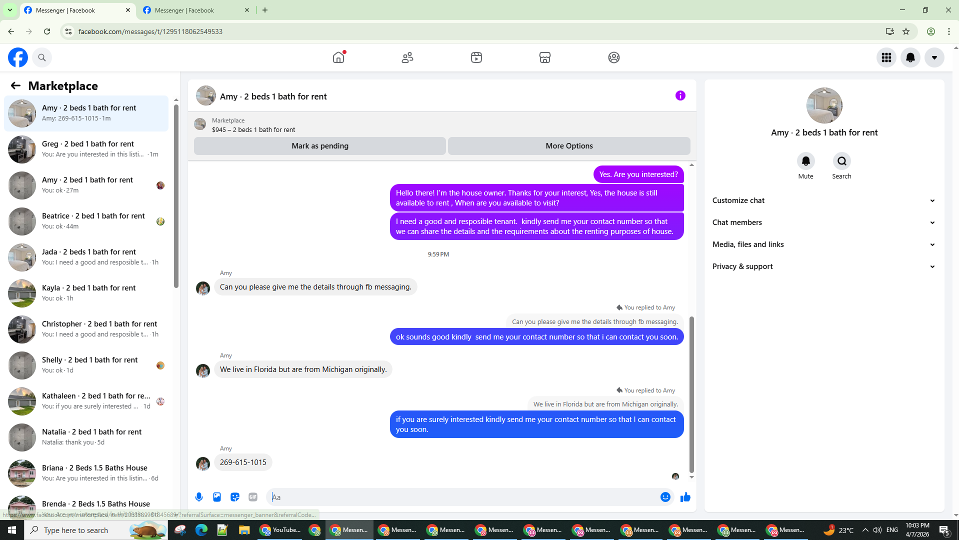The image size is (959, 540).
Task: Click Windows taskbar search box
Action: 96,530
